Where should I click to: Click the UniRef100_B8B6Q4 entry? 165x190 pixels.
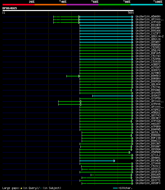point(148,45)
